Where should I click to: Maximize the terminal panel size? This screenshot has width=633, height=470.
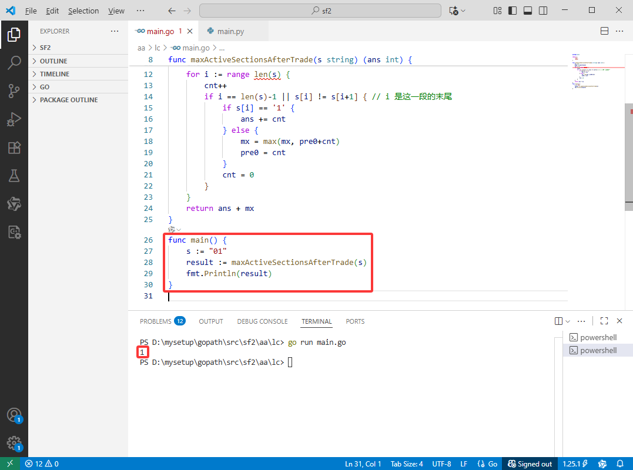point(604,321)
